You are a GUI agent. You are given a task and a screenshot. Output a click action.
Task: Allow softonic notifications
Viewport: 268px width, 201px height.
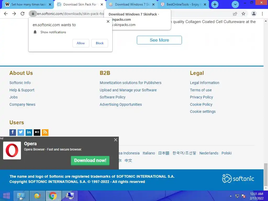point(81,43)
